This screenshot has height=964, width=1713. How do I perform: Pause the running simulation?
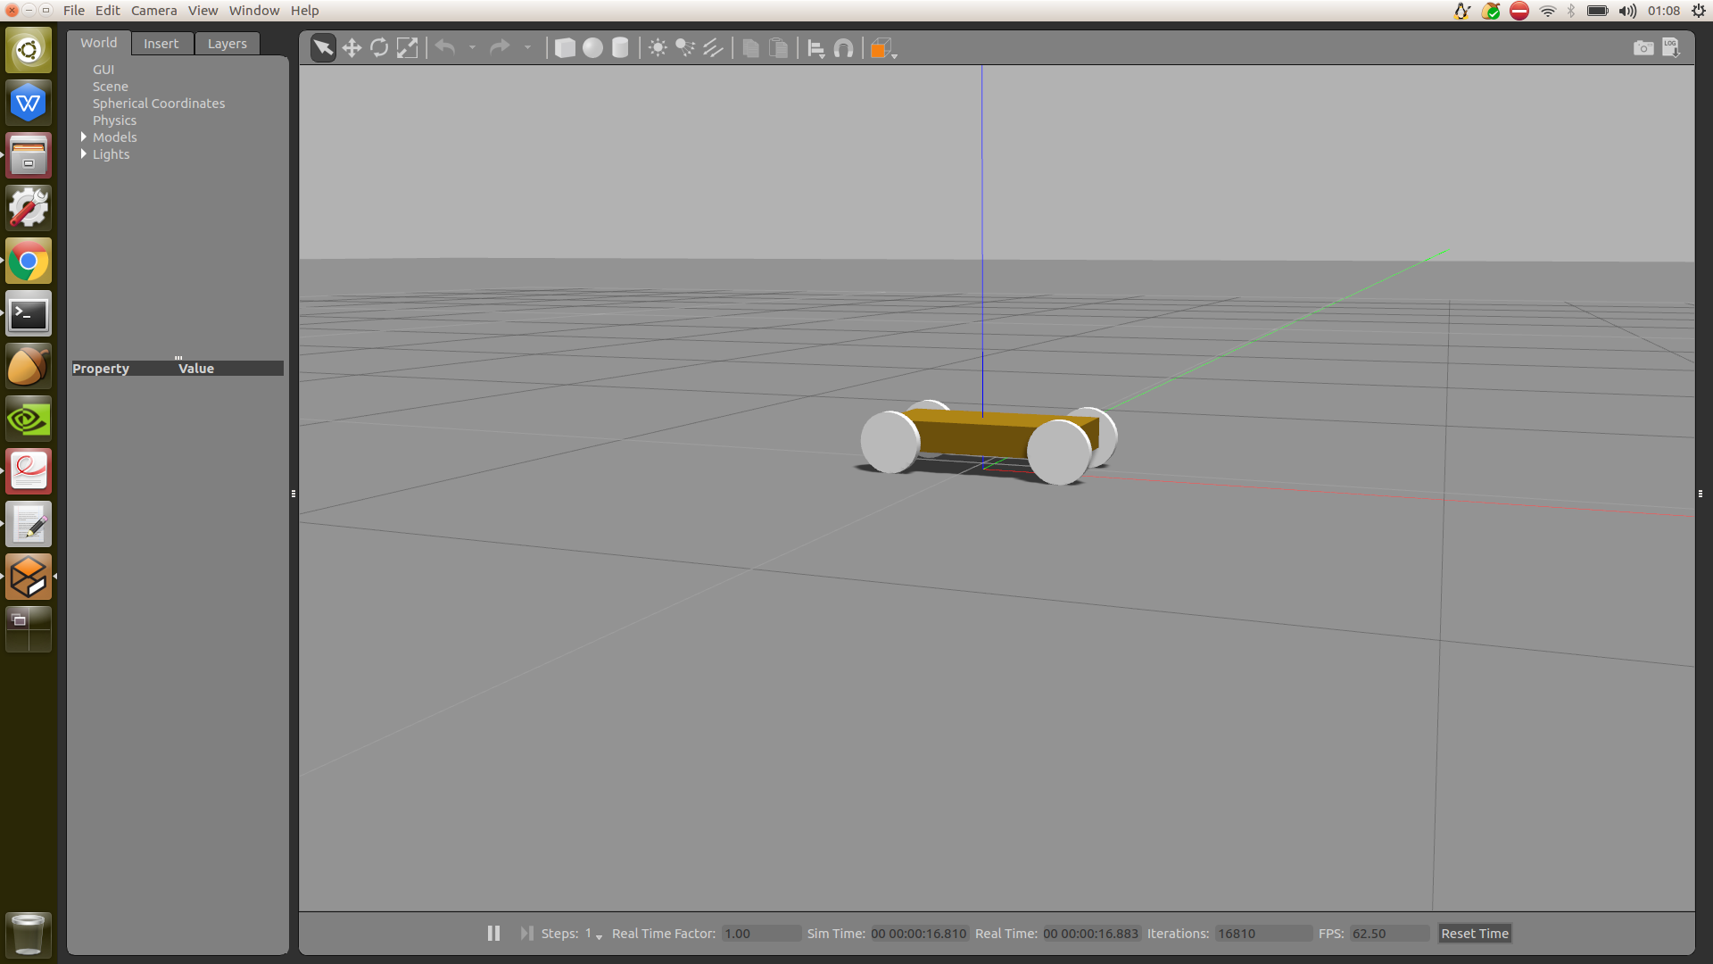[493, 933]
